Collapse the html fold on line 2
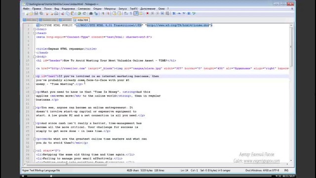The image size is (316, 178). pos(35,29)
